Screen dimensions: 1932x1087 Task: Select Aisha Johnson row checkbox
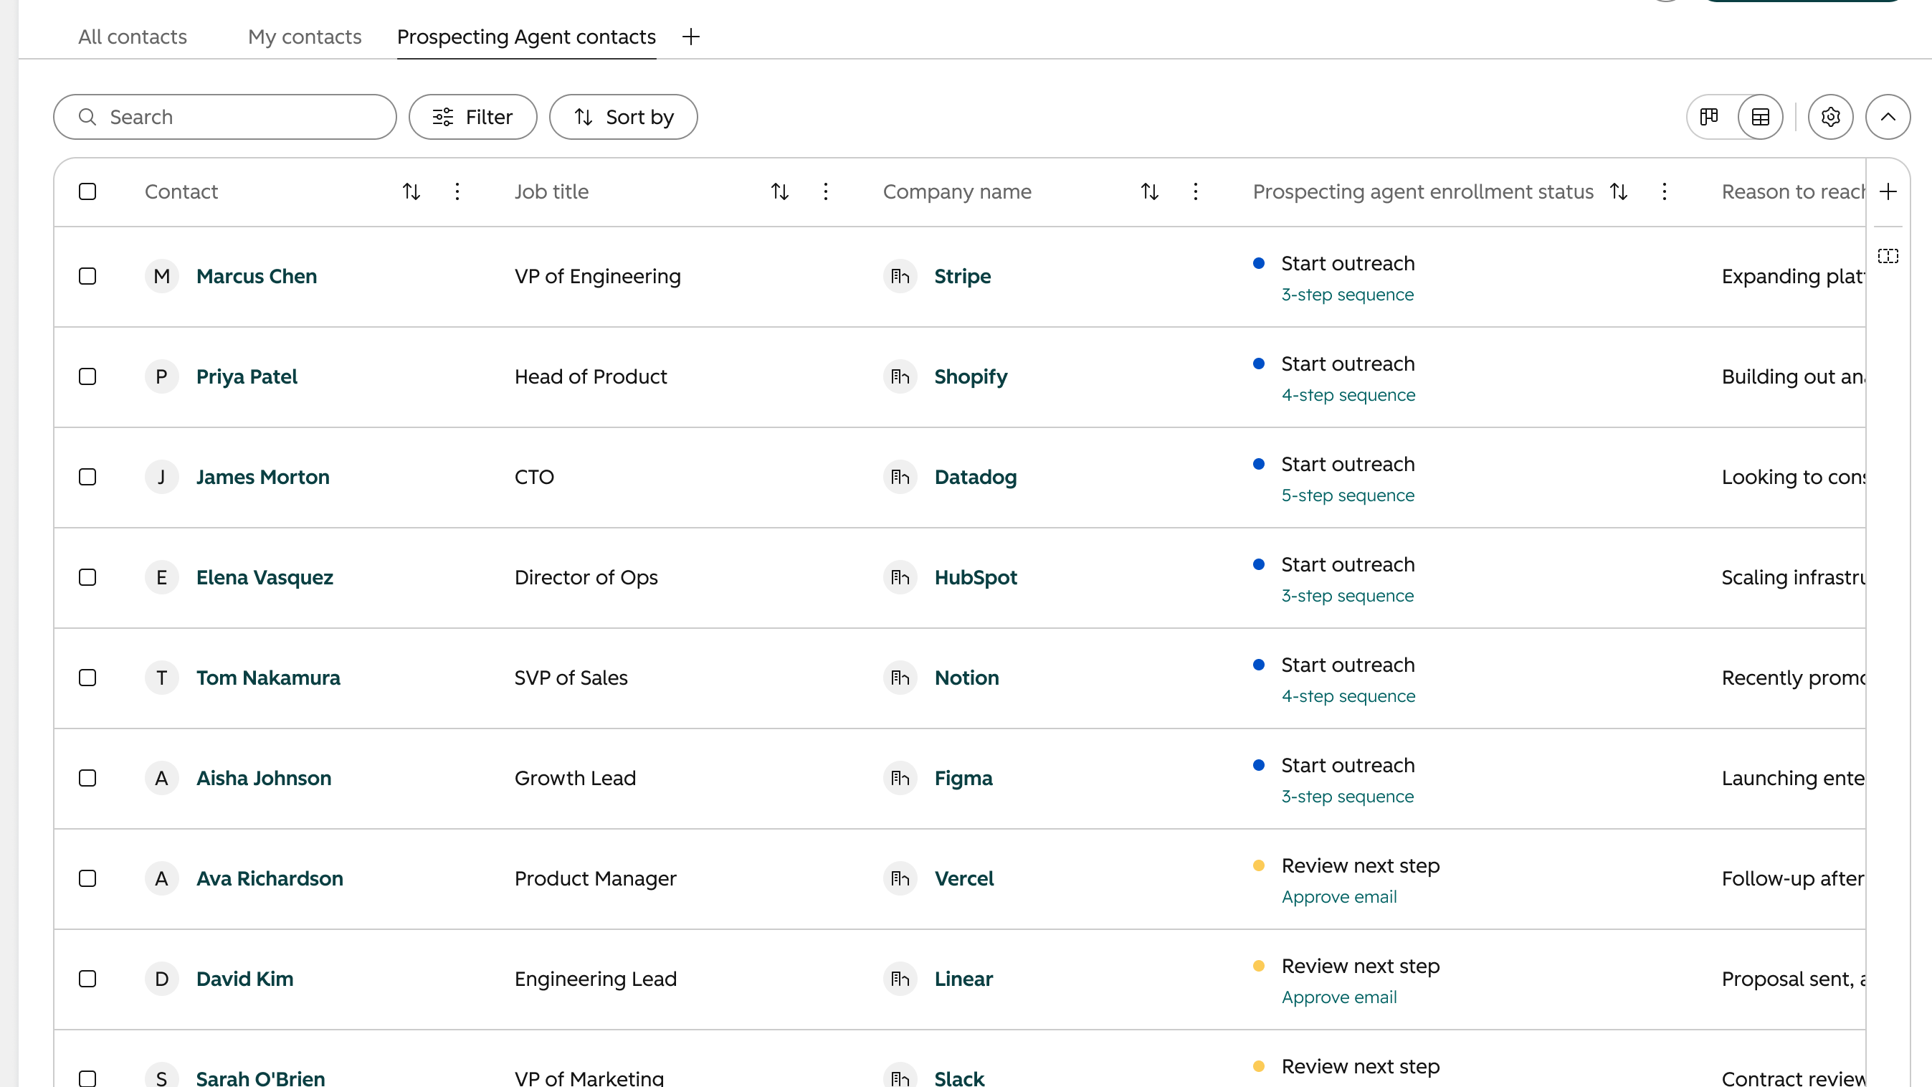coord(87,779)
